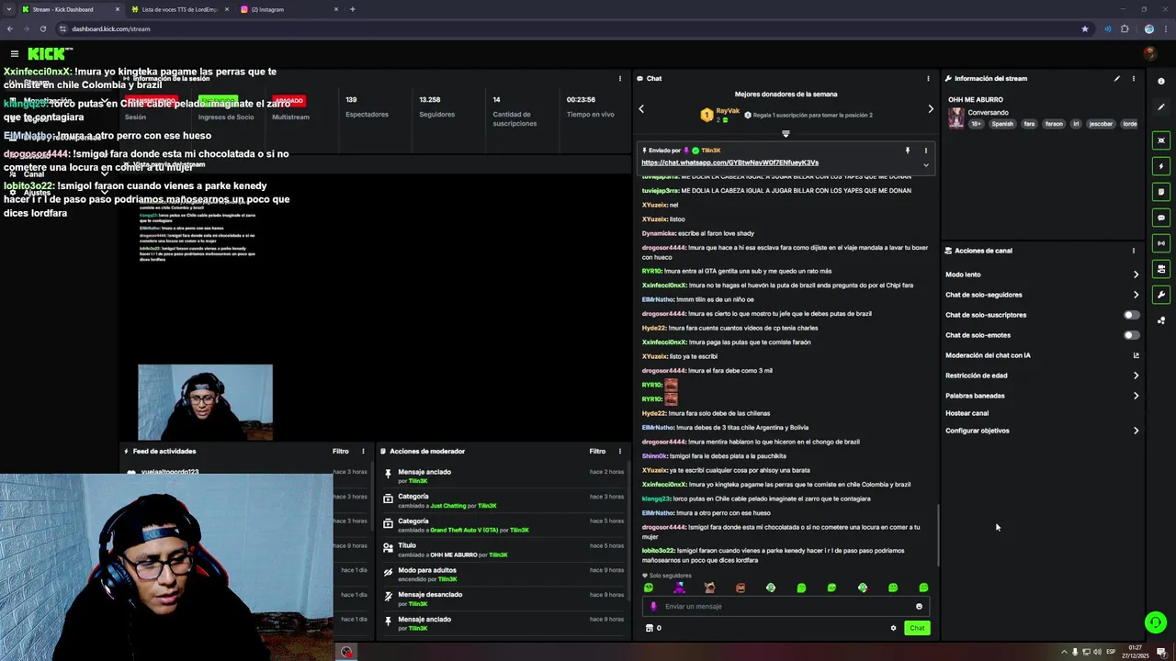The width and height of the screenshot is (1176, 661).
Task: Focus the Enviar un mensaje input
Action: tap(786, 606)
